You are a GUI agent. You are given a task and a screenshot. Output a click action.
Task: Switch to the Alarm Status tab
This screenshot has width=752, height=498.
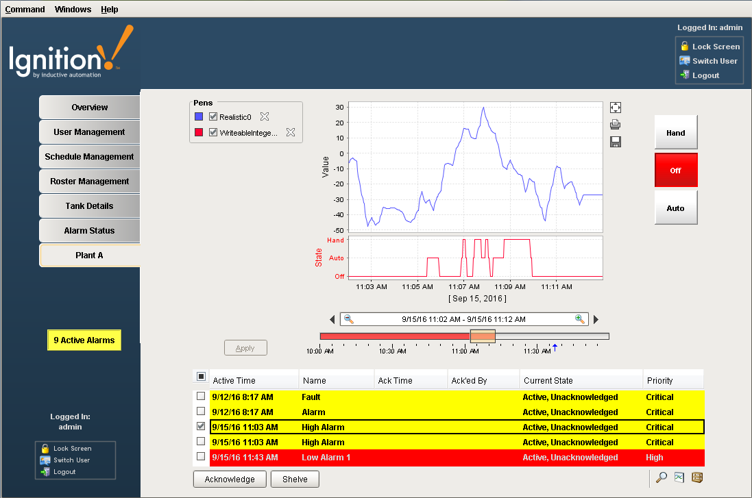[89, 231]
